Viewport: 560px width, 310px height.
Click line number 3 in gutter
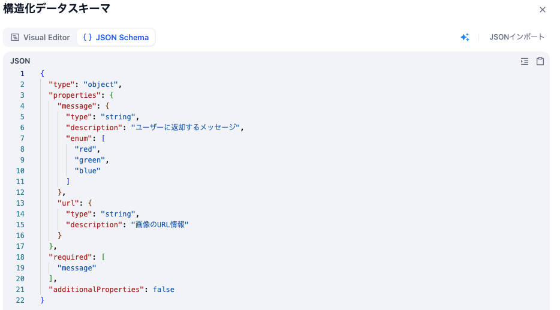click(22, 95)
